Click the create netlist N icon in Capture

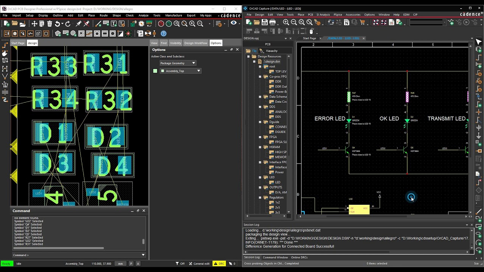click(x=346, y=22)
